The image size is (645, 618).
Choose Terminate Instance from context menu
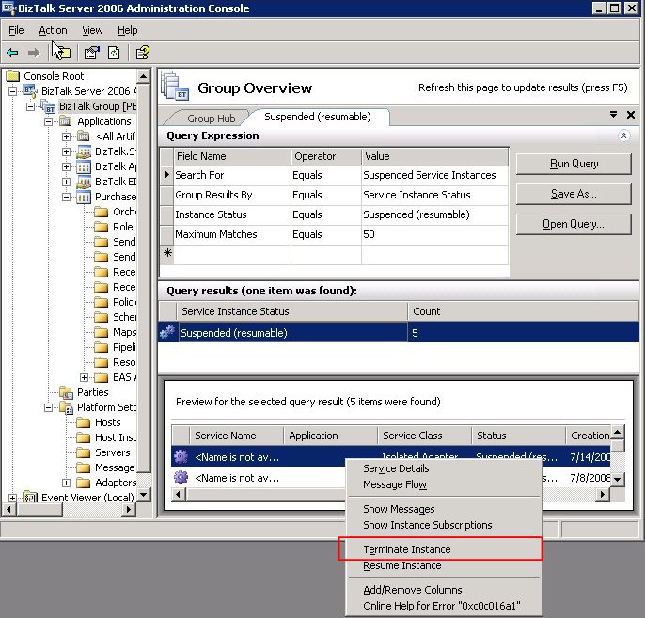tap(406, 549)
